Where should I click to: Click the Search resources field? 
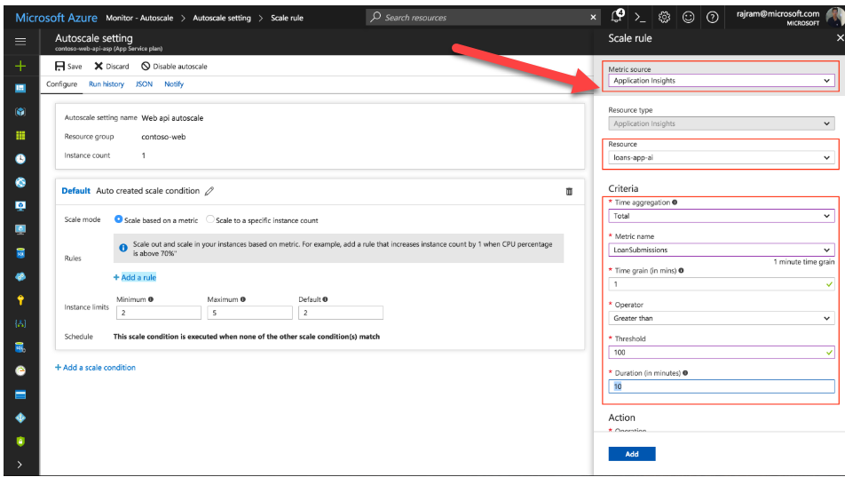(482, 17)
